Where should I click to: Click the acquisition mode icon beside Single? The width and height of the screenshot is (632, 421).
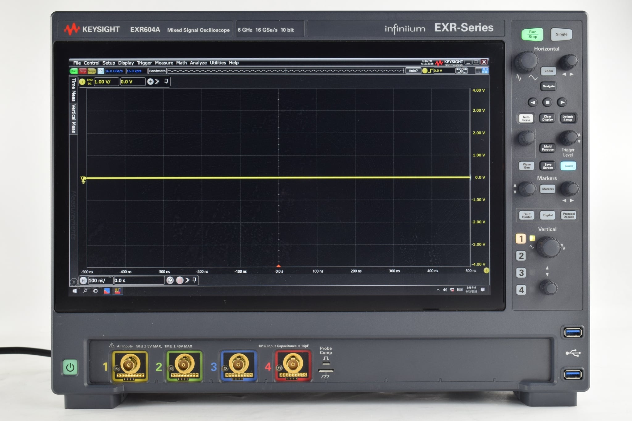(x=101, y=71)
